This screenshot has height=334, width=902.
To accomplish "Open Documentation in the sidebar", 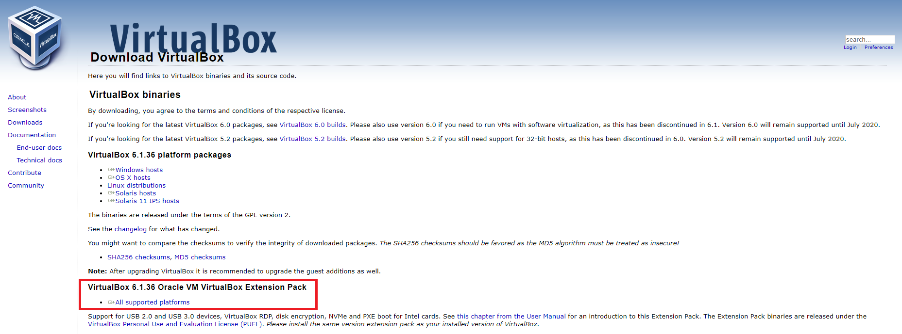I will (x=32, y=135).
